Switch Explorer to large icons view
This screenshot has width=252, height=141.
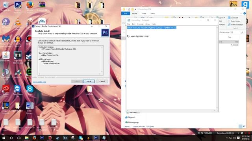pos(244,127)
